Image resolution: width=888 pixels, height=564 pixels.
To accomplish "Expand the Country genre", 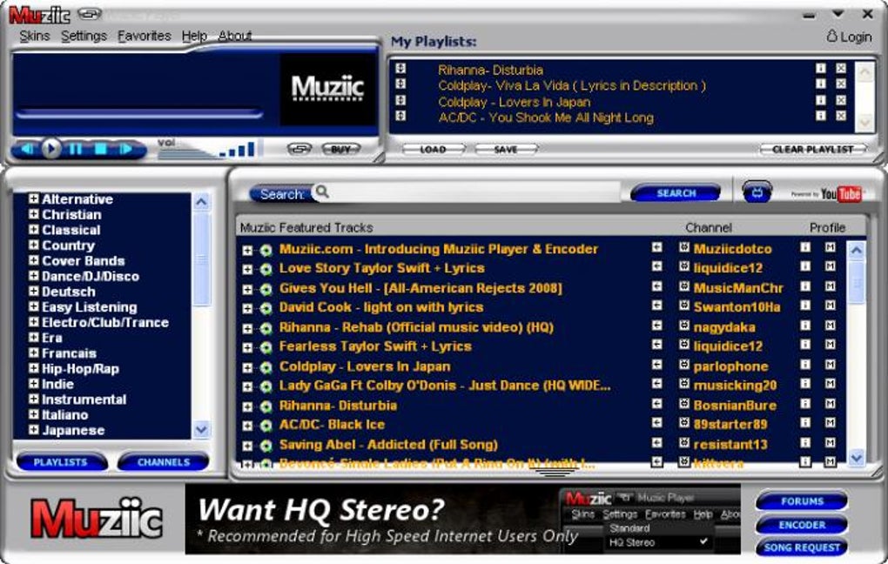I will [x=34, y=245].
